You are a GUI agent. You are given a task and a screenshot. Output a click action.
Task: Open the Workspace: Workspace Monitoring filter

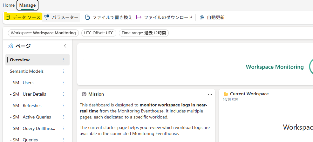(43, 33)
